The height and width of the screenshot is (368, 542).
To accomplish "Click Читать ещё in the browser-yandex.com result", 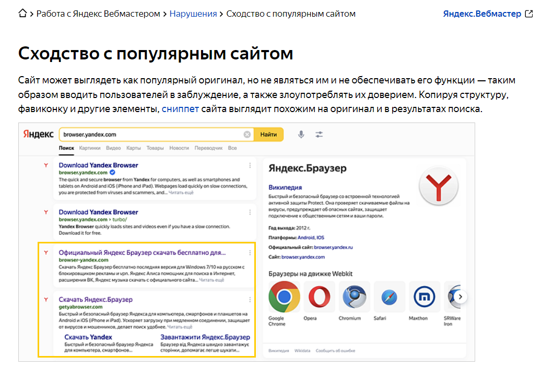I will tap(211, 280).
